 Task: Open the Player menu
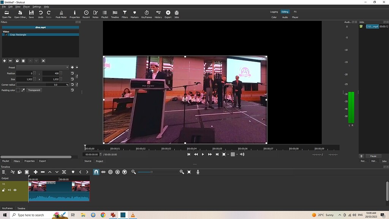click(x=26, y=6)
